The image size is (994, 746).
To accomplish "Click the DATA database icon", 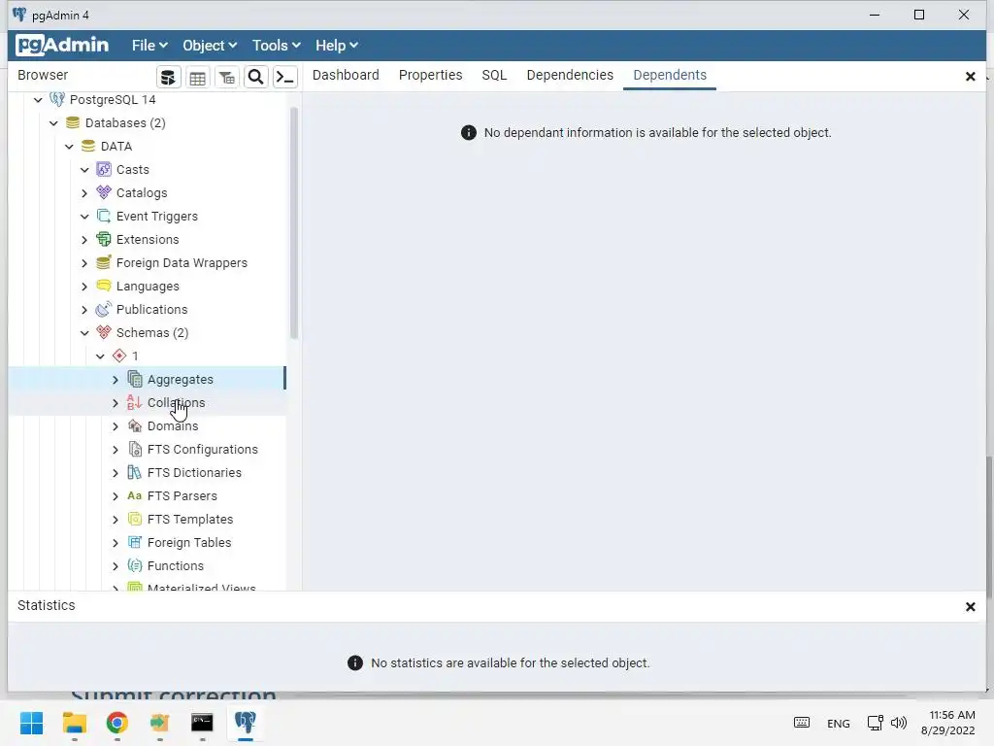I will coord(88,146).
